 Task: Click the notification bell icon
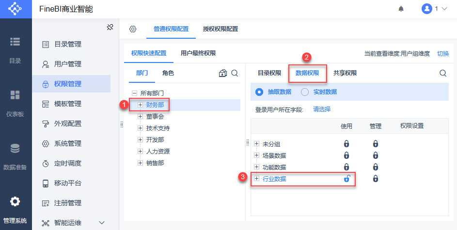401,9
